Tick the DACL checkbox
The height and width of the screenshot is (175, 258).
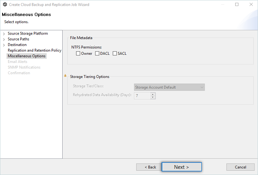[97, 53]
